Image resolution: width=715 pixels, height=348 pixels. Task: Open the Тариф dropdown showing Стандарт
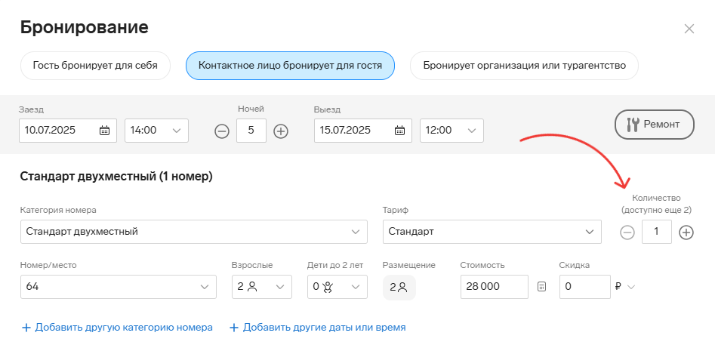[492, 232]
